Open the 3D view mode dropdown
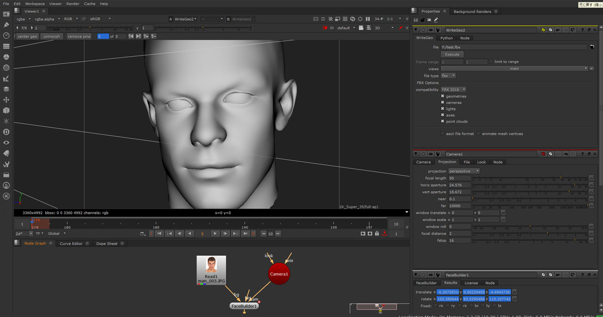The height and width of the screenshot is (317, 603). [384, 28]
